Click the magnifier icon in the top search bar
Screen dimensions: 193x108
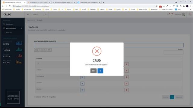[46, 15]
